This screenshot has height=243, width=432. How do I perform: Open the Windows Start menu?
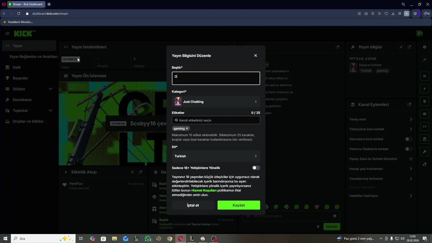click(x=5, y=239)
